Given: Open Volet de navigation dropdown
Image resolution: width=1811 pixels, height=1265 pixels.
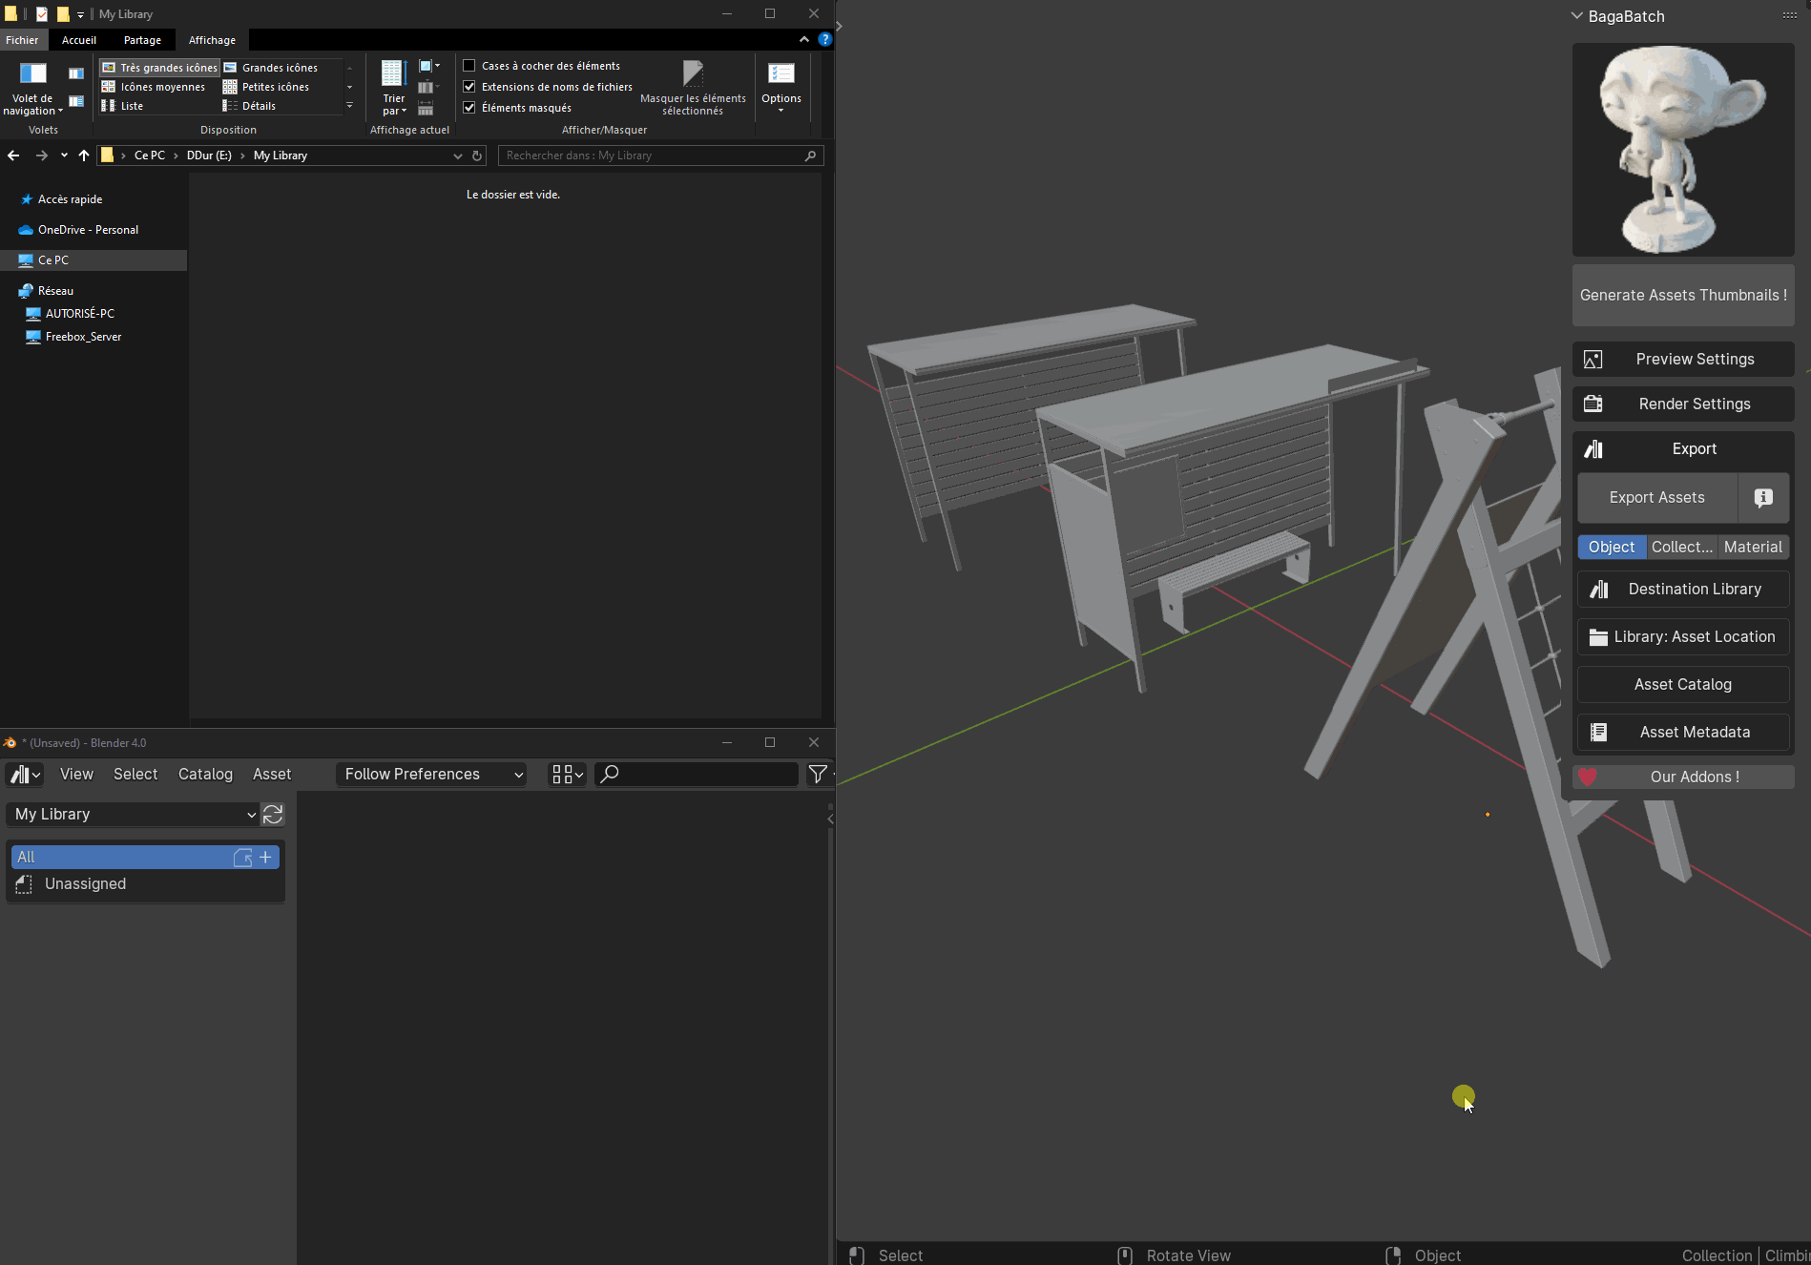Looking at the screenshot, I should [32, 89].
